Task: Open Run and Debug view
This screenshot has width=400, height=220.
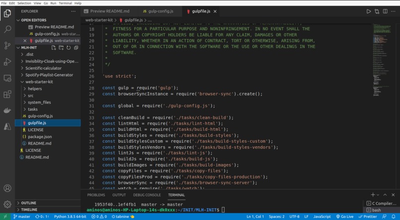Action: (x=7, y=61)
